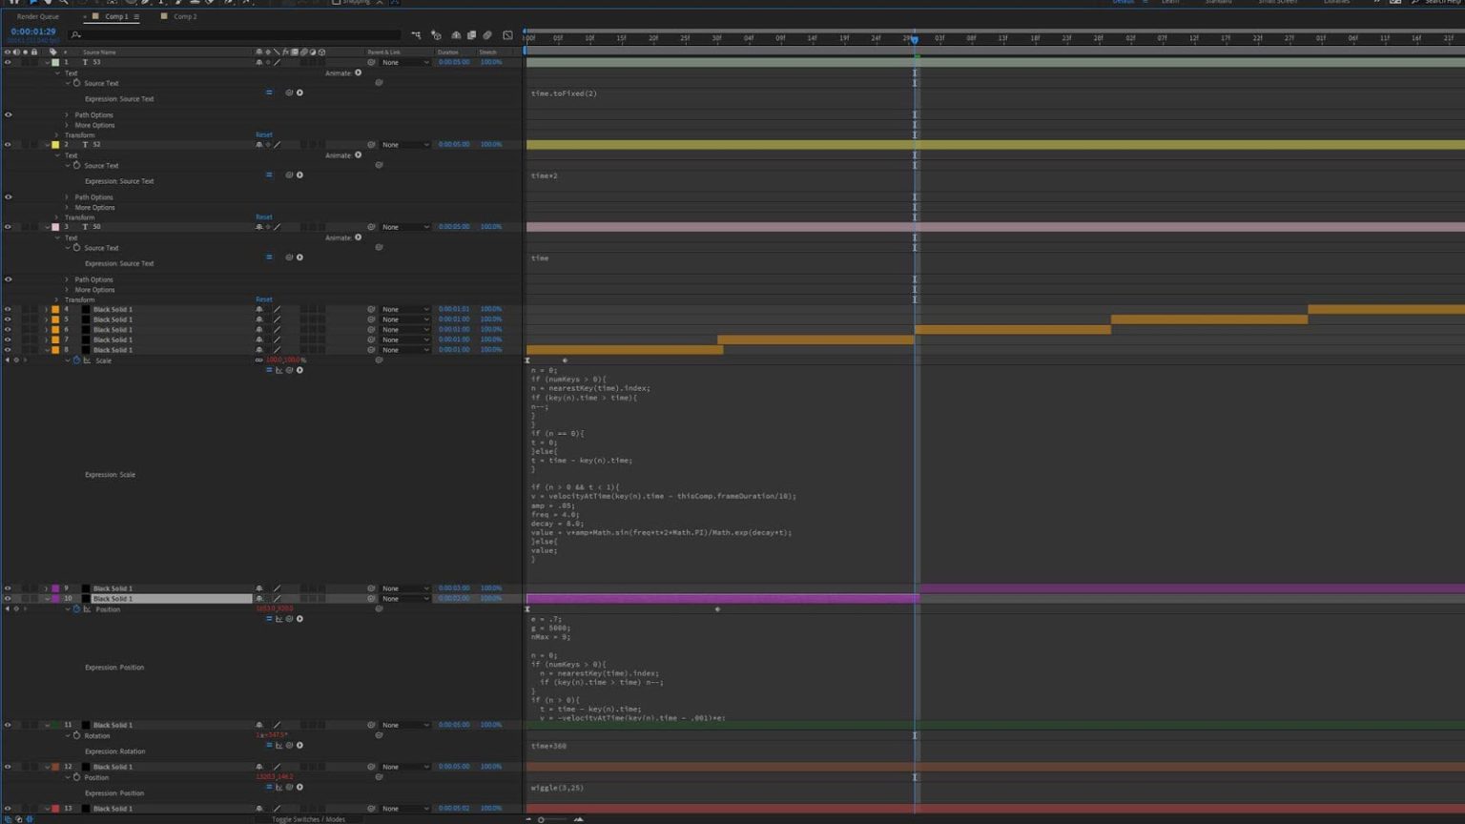This screenshot has height=824, width=1465.
Task: Open the Graph Editor for the Scale expression
Action: tap(279, 370)
